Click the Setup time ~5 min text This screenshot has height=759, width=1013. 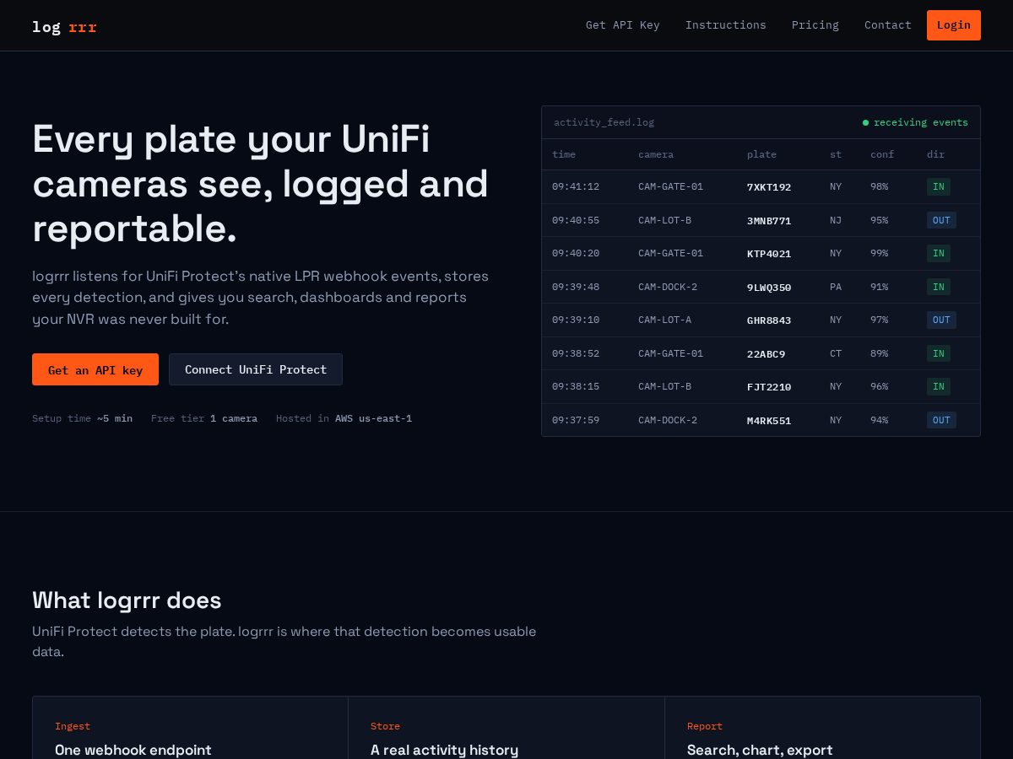82,418
